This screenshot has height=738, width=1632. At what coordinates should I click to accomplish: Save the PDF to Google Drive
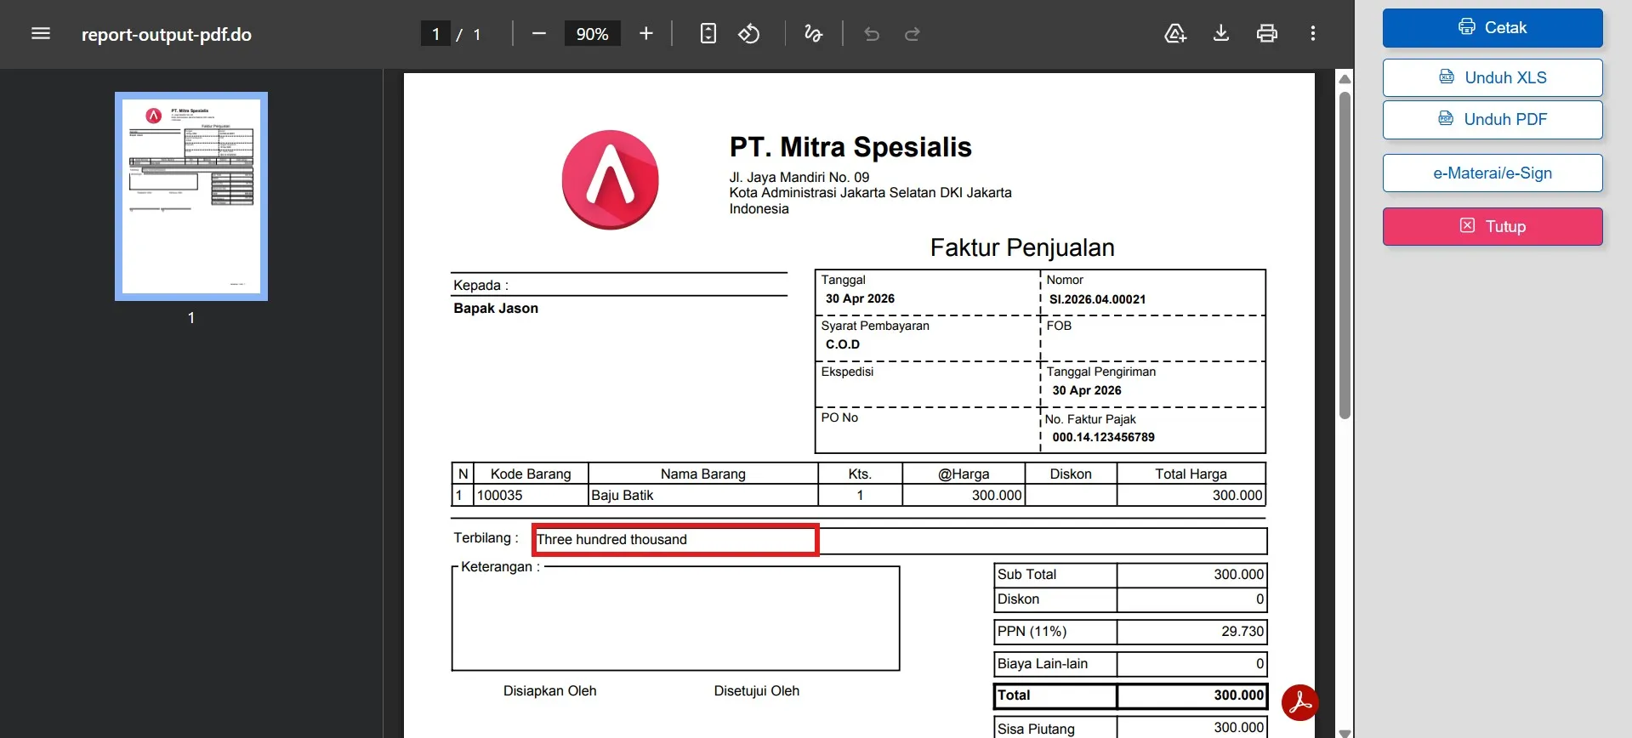(1175, 34)
